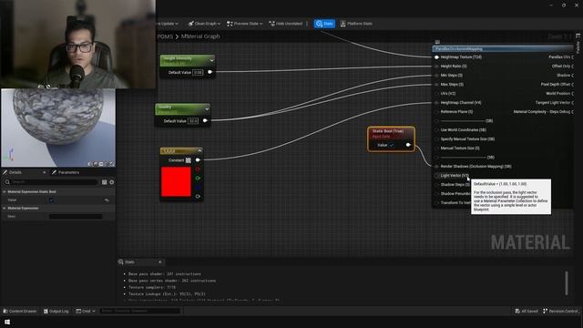Click the Height Intensity node output pin
This screenshot has height=328, width=583.
click(x=210, y=72)
